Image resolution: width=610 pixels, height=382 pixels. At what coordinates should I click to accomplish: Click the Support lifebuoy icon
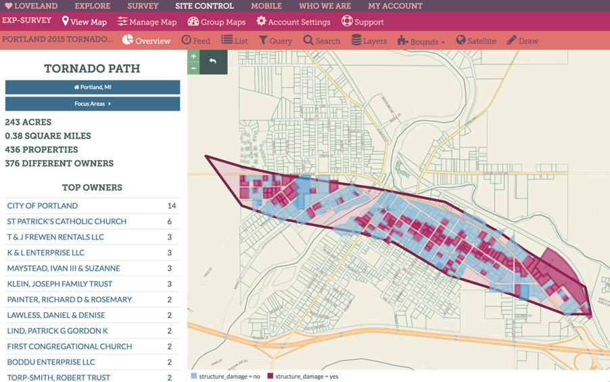pyautogui.click(x=347, y=21)
